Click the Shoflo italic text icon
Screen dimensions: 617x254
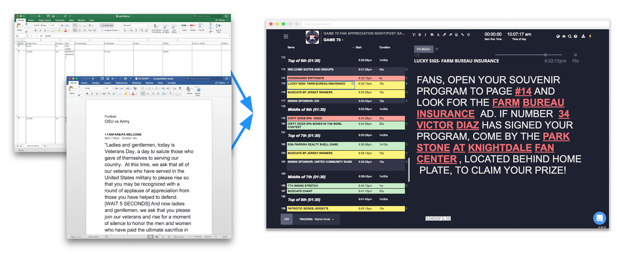(x=425, y=35)
